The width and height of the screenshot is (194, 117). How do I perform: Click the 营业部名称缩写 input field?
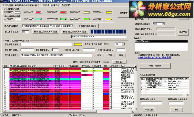27,50
